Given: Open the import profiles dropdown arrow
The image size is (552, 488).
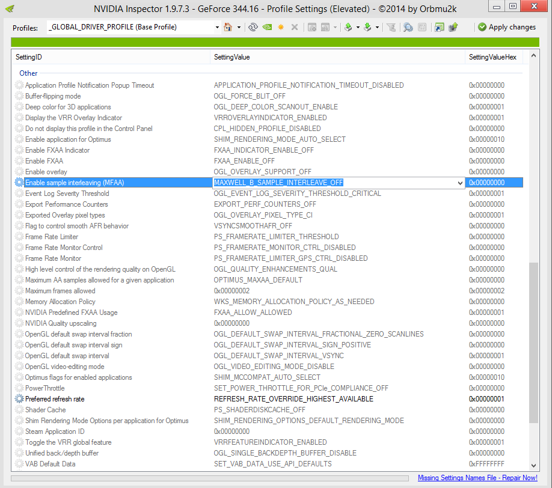Looking at the screenshot, I should 377,27.
